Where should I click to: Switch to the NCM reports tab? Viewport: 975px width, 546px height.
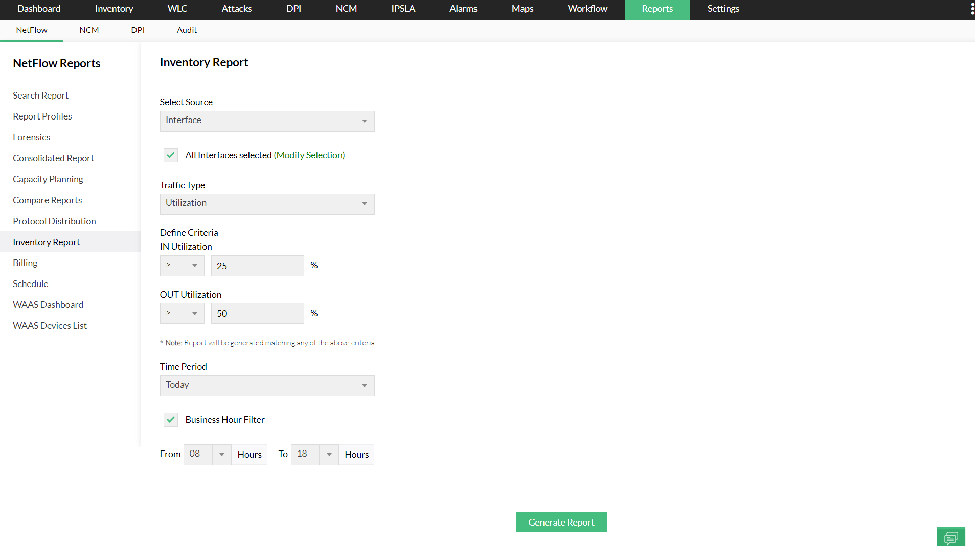[x=89, y=30]
